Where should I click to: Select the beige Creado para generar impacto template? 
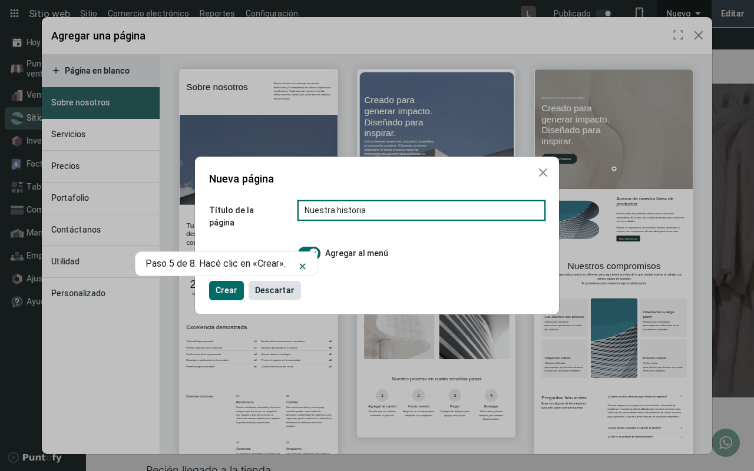click(614, 261)
